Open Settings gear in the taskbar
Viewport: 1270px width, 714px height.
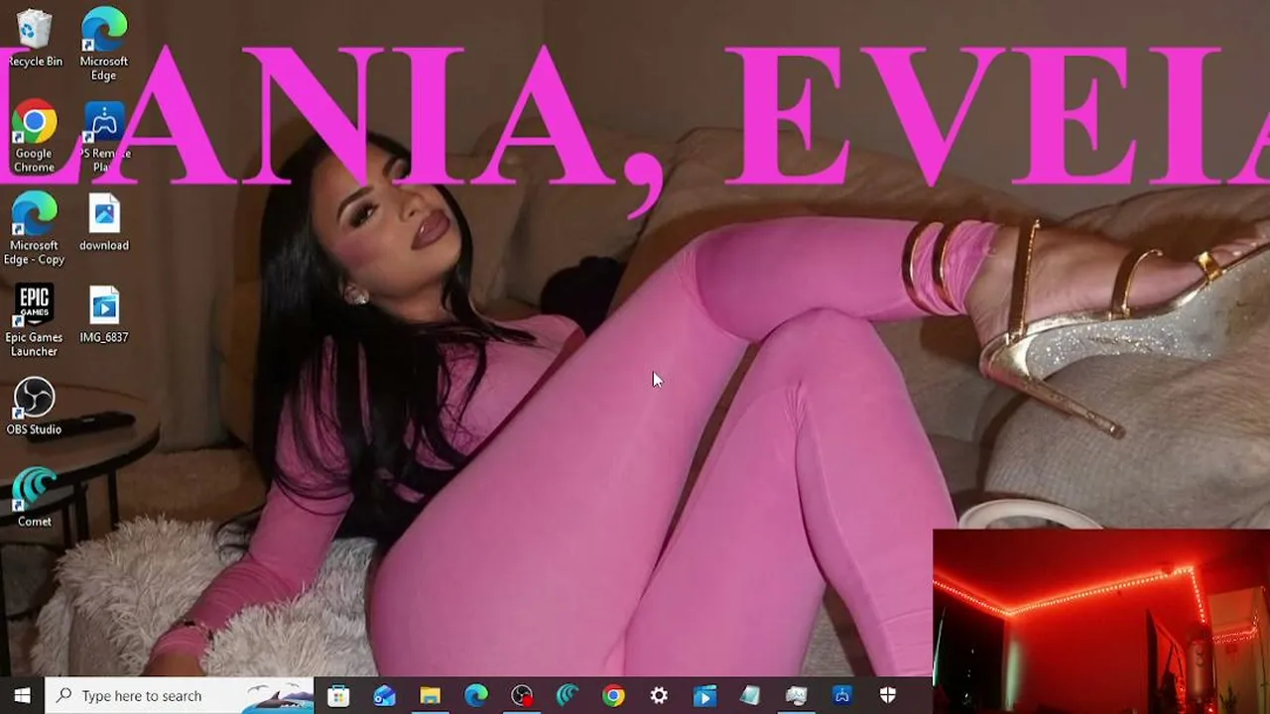coord(659,696)
